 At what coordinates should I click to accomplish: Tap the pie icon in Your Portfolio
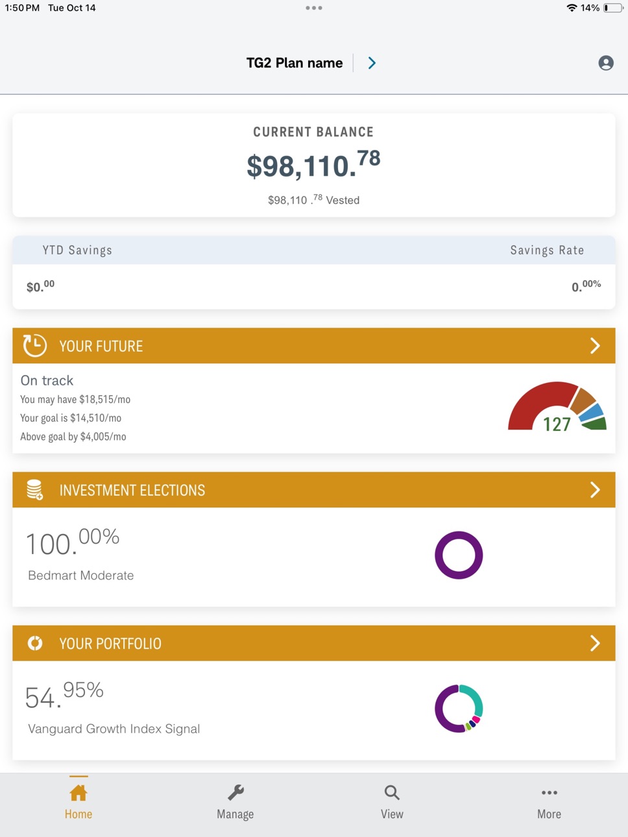pyautogui.click(x=35, y=643)
